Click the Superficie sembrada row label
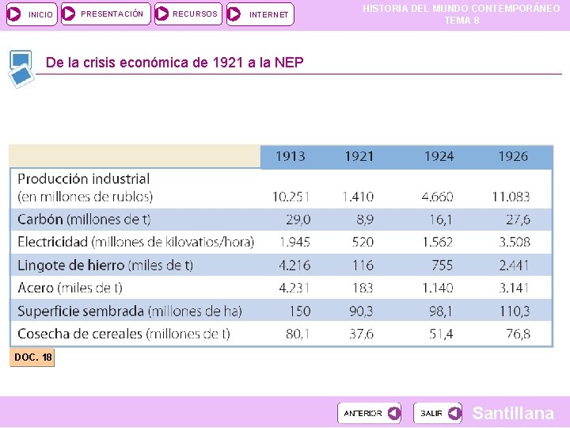This screenshot has height=428, width=570. tap(129, 311)
